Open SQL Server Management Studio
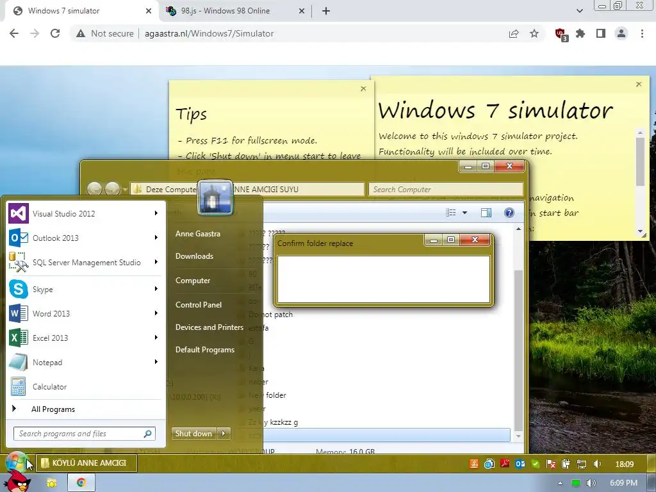Viewport: 656px width, 492px height. pyautogui.click(x=86, y=263)
